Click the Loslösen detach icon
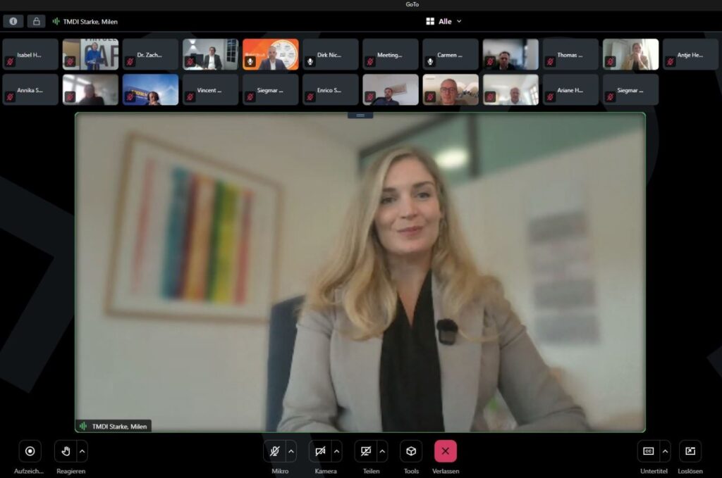The width and height of the screenshot is (722, 478). click(690, 451)
